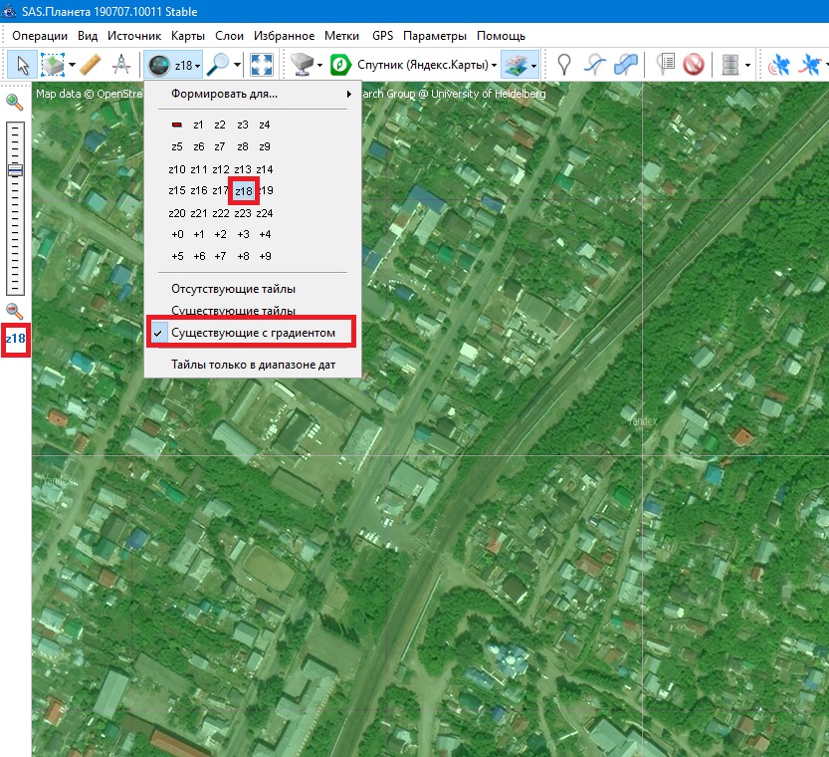
Task: Choose the +5 relative zoom option
Action: point(177,256)
